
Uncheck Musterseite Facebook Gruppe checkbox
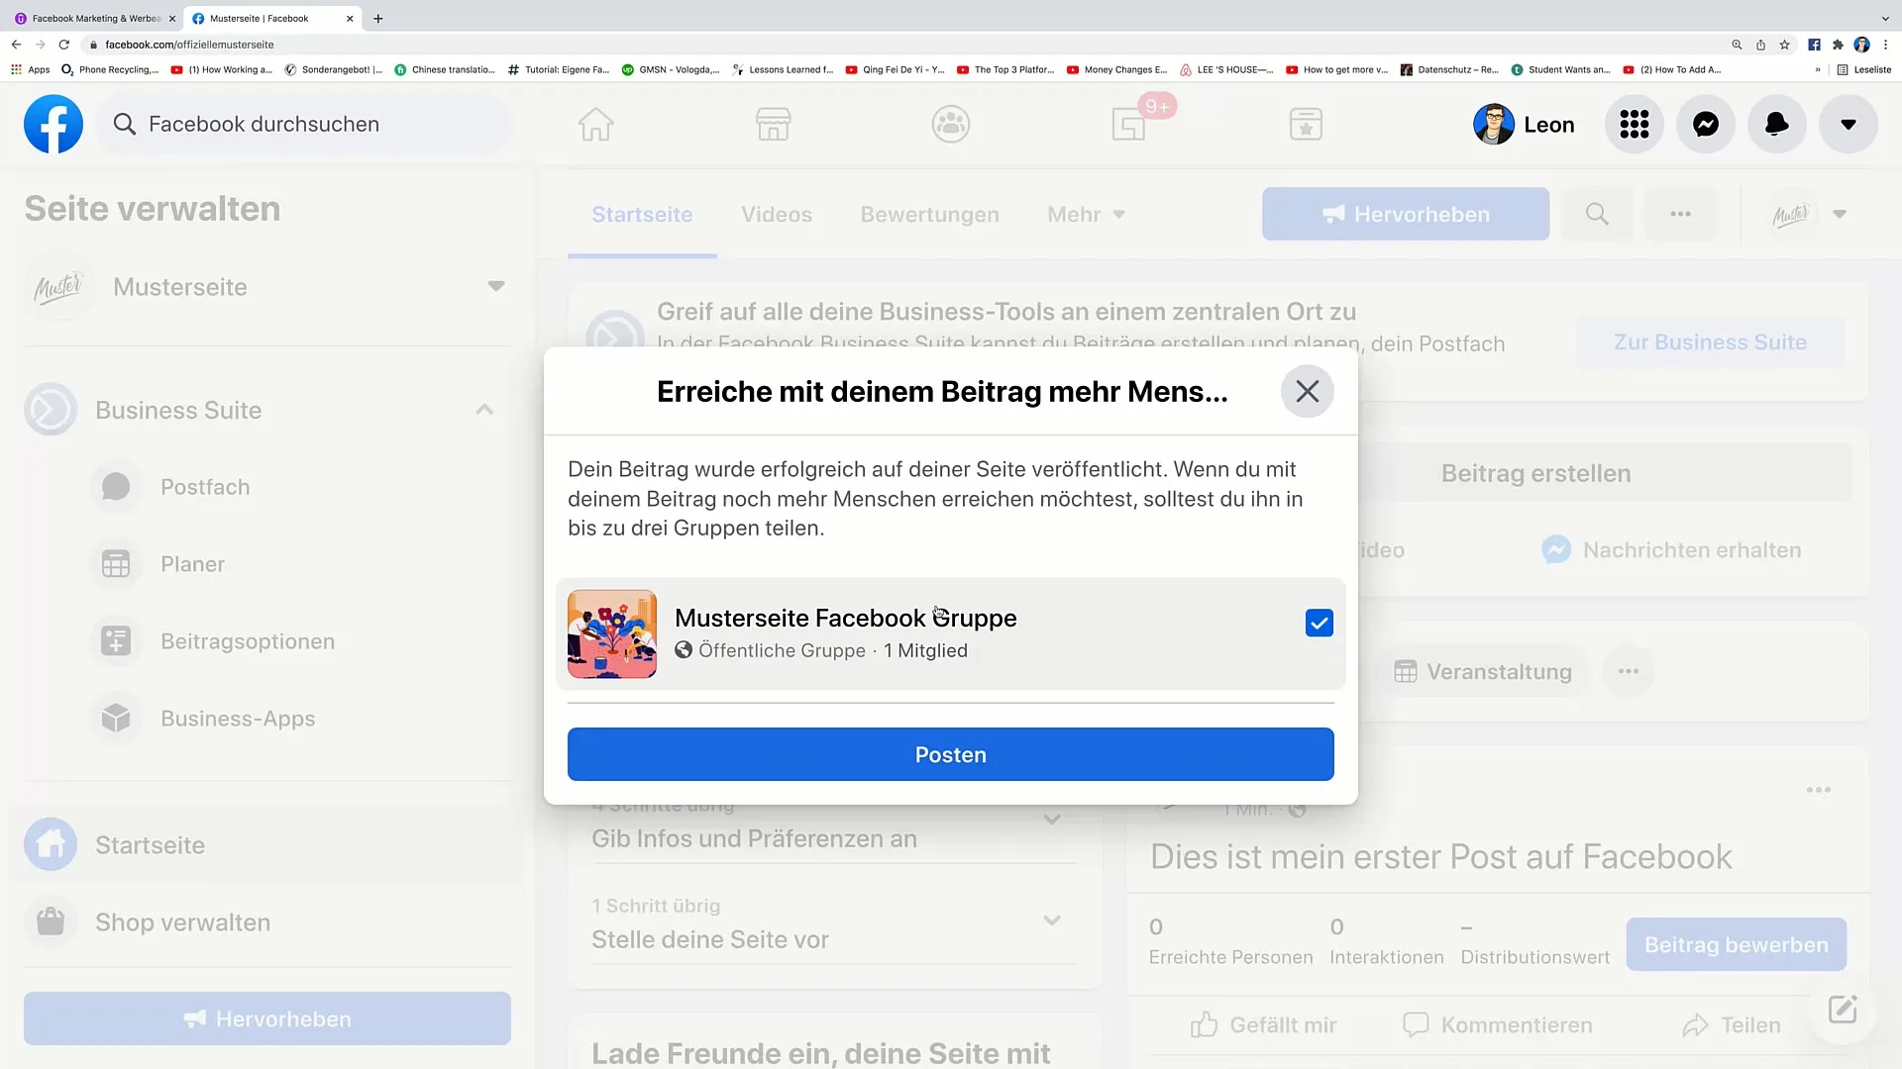tap(1320, 624)
